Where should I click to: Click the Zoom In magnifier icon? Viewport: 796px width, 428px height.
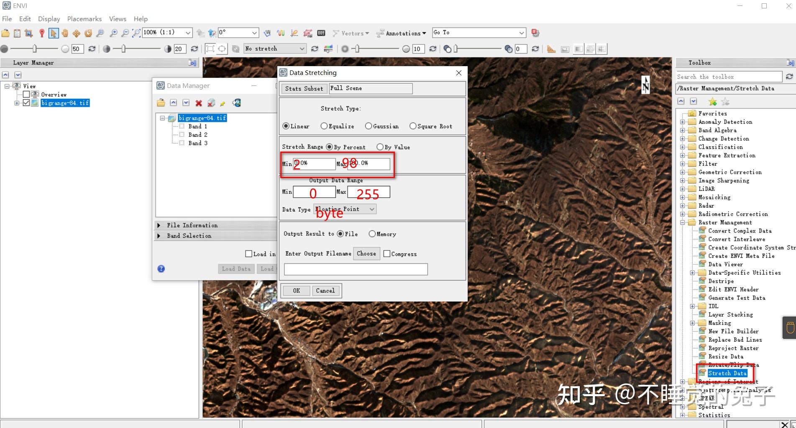[113, 33]
